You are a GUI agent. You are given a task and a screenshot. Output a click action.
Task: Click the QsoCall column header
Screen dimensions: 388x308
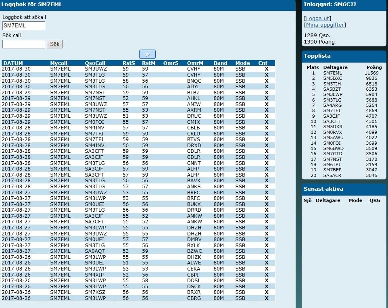[95, 63]
